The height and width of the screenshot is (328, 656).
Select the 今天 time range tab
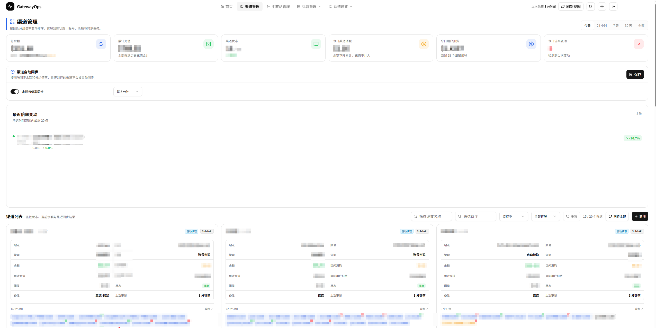[587, 25]
